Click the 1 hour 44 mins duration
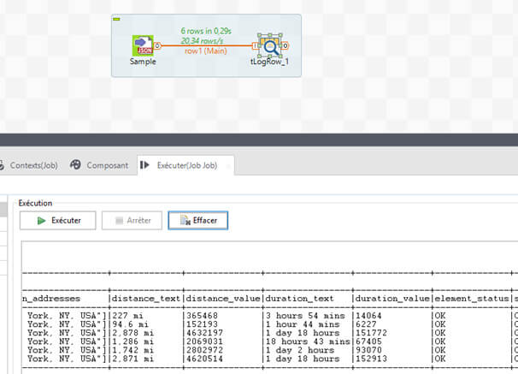518x374 pixels. click(x=303, y=324)
